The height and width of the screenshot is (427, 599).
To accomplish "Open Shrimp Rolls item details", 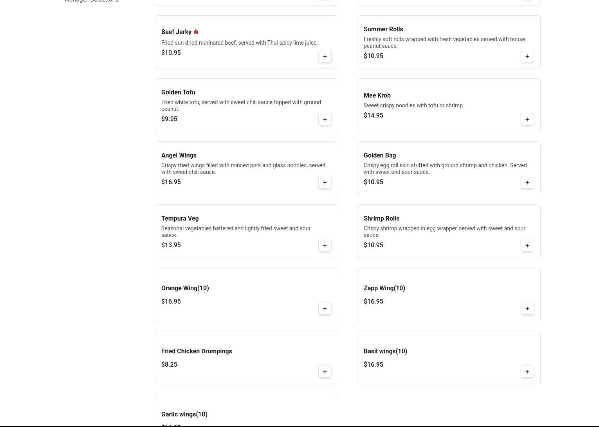I will click(381, 219).
